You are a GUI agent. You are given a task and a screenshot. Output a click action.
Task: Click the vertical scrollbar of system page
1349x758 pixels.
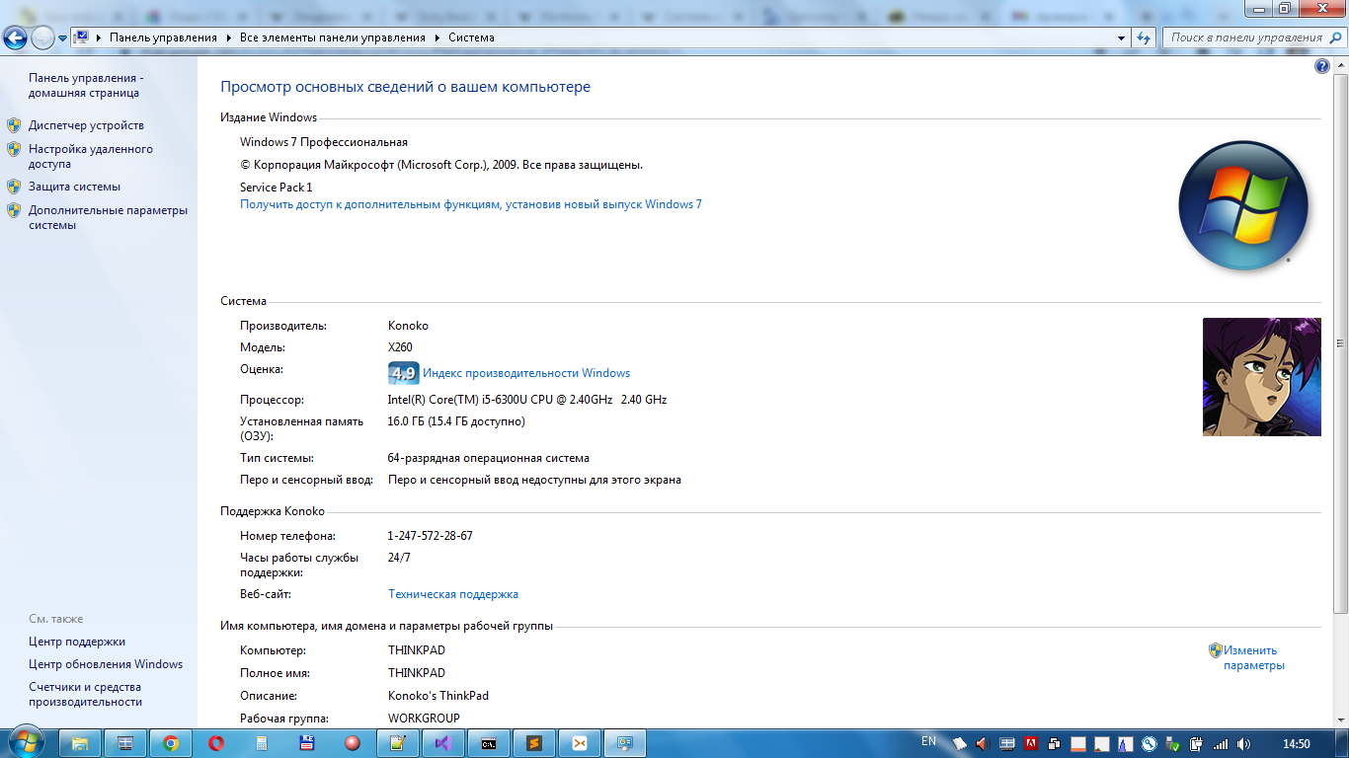(1340, 345)
